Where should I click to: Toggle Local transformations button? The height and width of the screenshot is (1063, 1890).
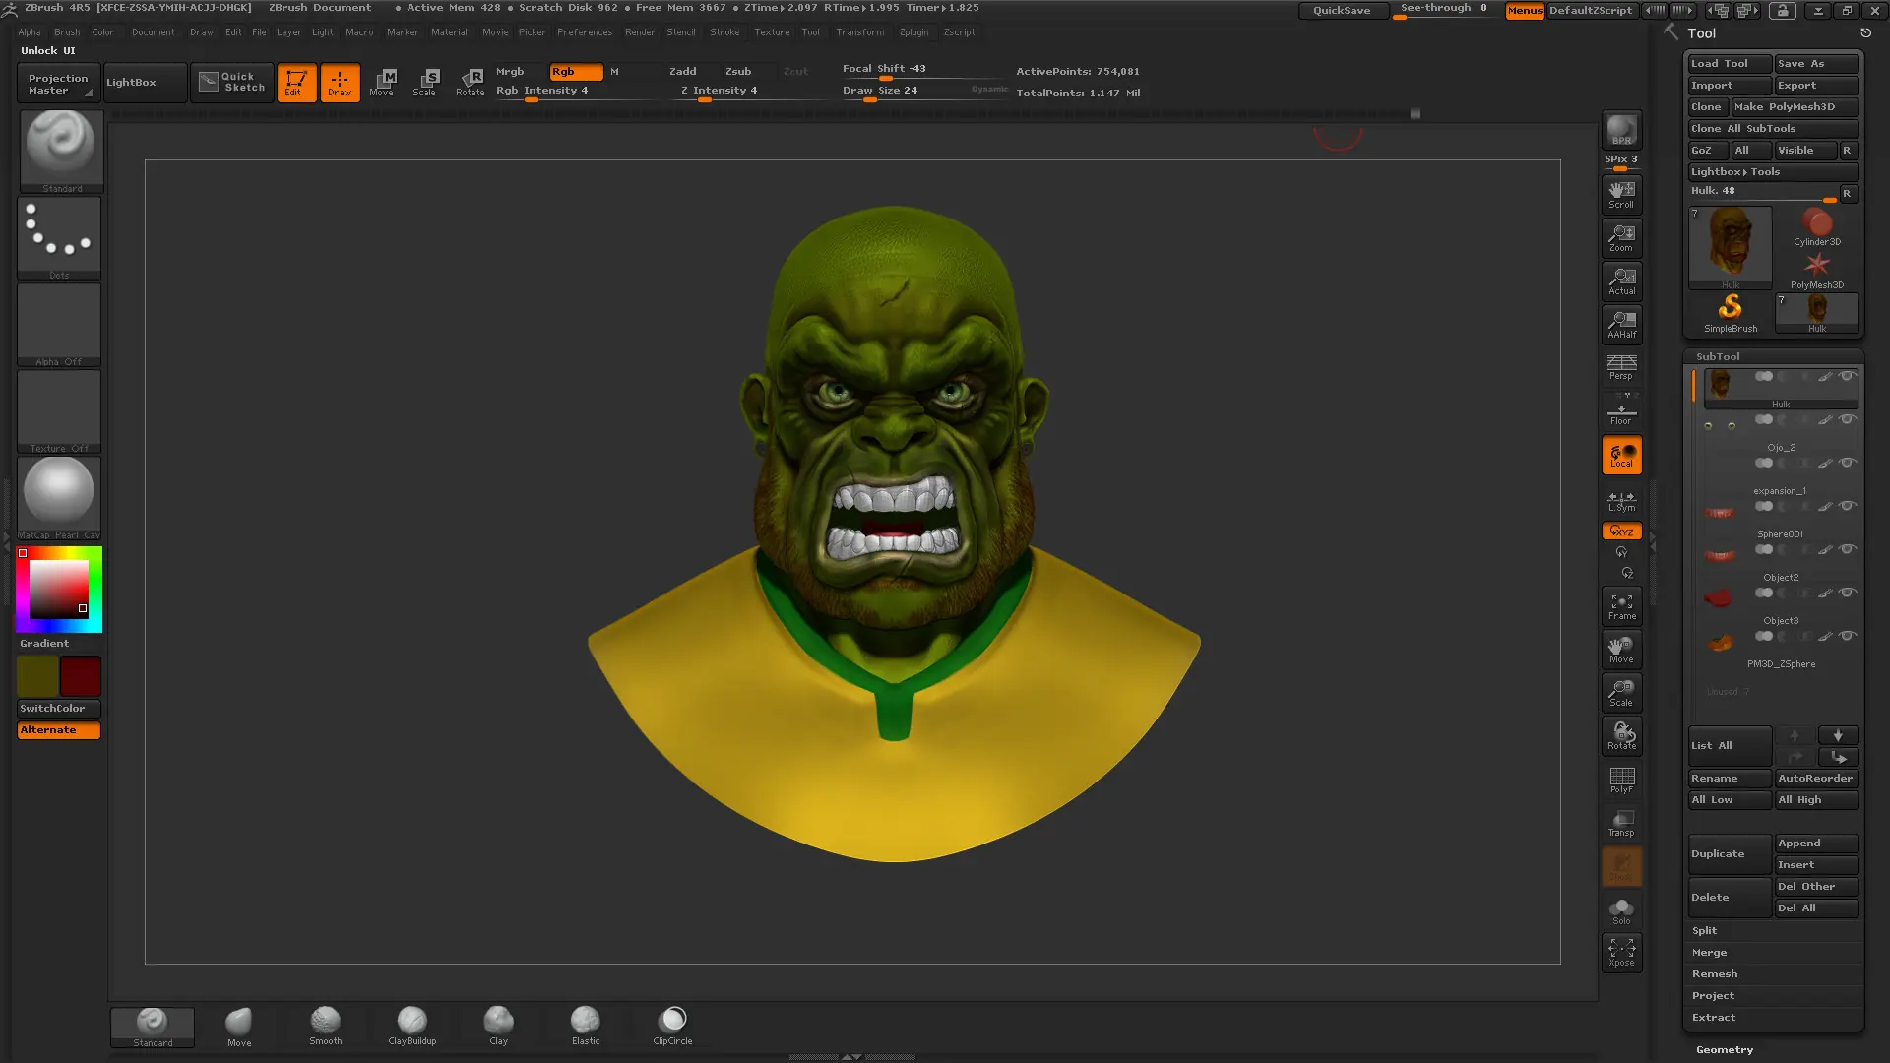[x=1621, y=454]
